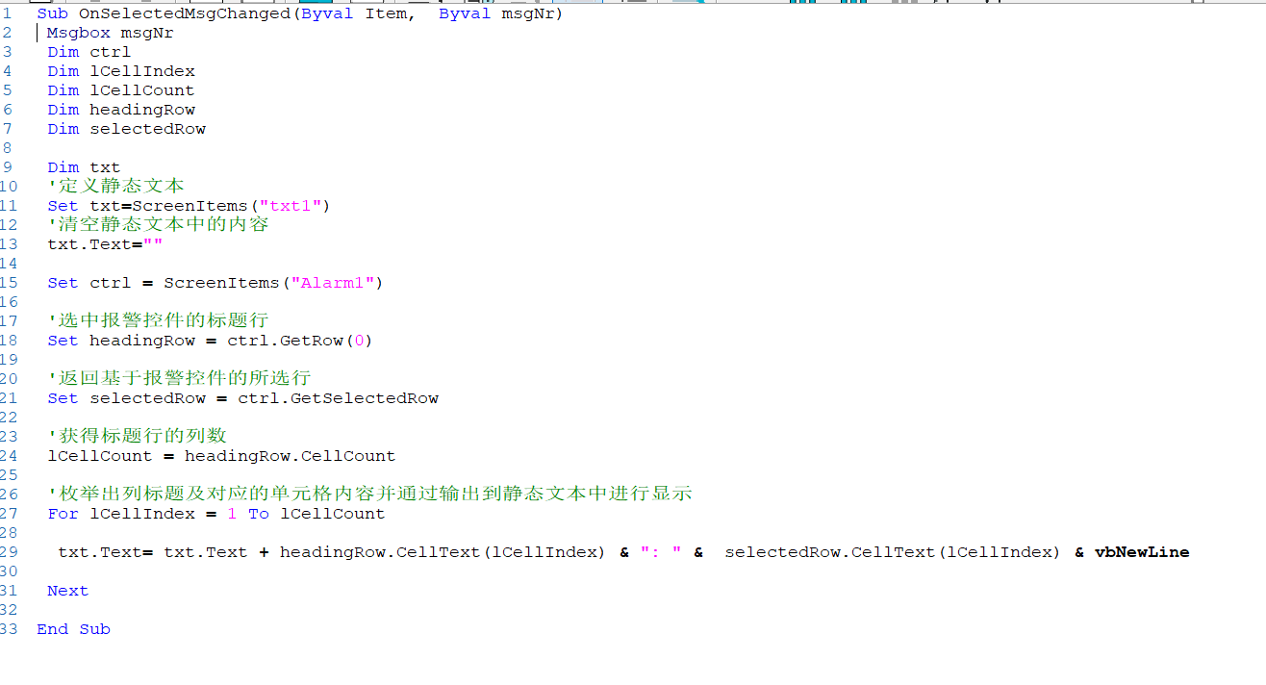Click the txt.Text="" assignment line

[x=105, y=244]
